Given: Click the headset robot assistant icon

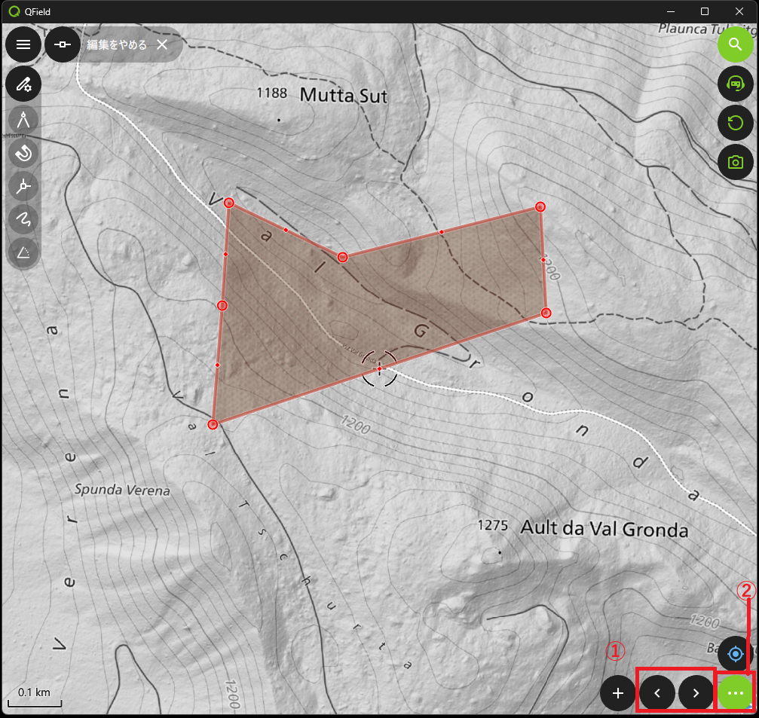Looking at the screenshot, I should tap(736, 83).
